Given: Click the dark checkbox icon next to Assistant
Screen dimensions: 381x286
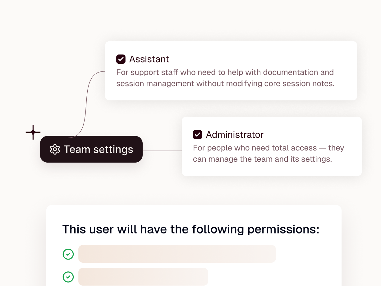Looking at the screenshot, I should pyautogui.click(x=121, y=59).
